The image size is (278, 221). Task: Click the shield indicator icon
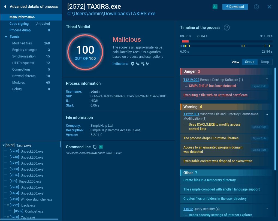tap(133, 64)
